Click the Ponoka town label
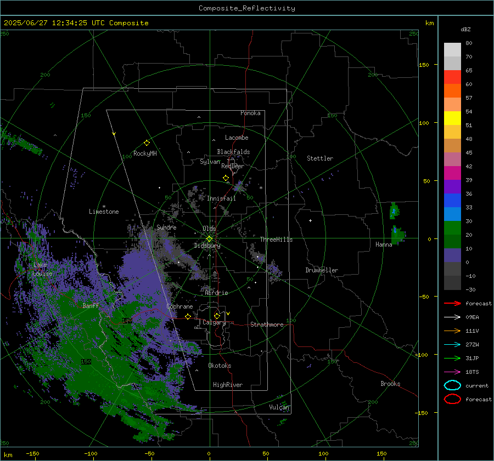Image resolution: width=494 pixels, height=461 pixels. pyautogui.click(x=250, y=113)
